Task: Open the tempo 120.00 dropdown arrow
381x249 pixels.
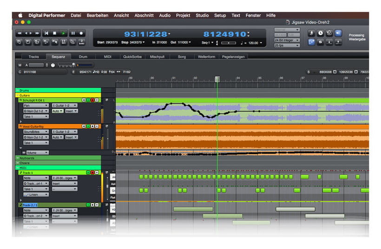Action: tap(261, 43)
